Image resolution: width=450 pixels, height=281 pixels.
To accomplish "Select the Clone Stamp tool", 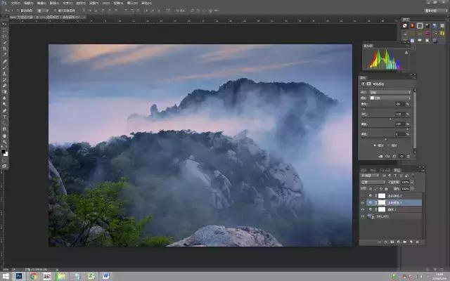I will 4,74.
